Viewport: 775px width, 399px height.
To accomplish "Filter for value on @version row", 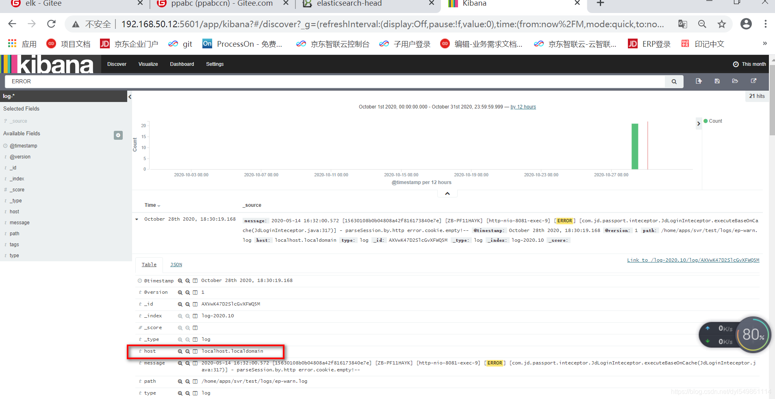I will (180, 293).
